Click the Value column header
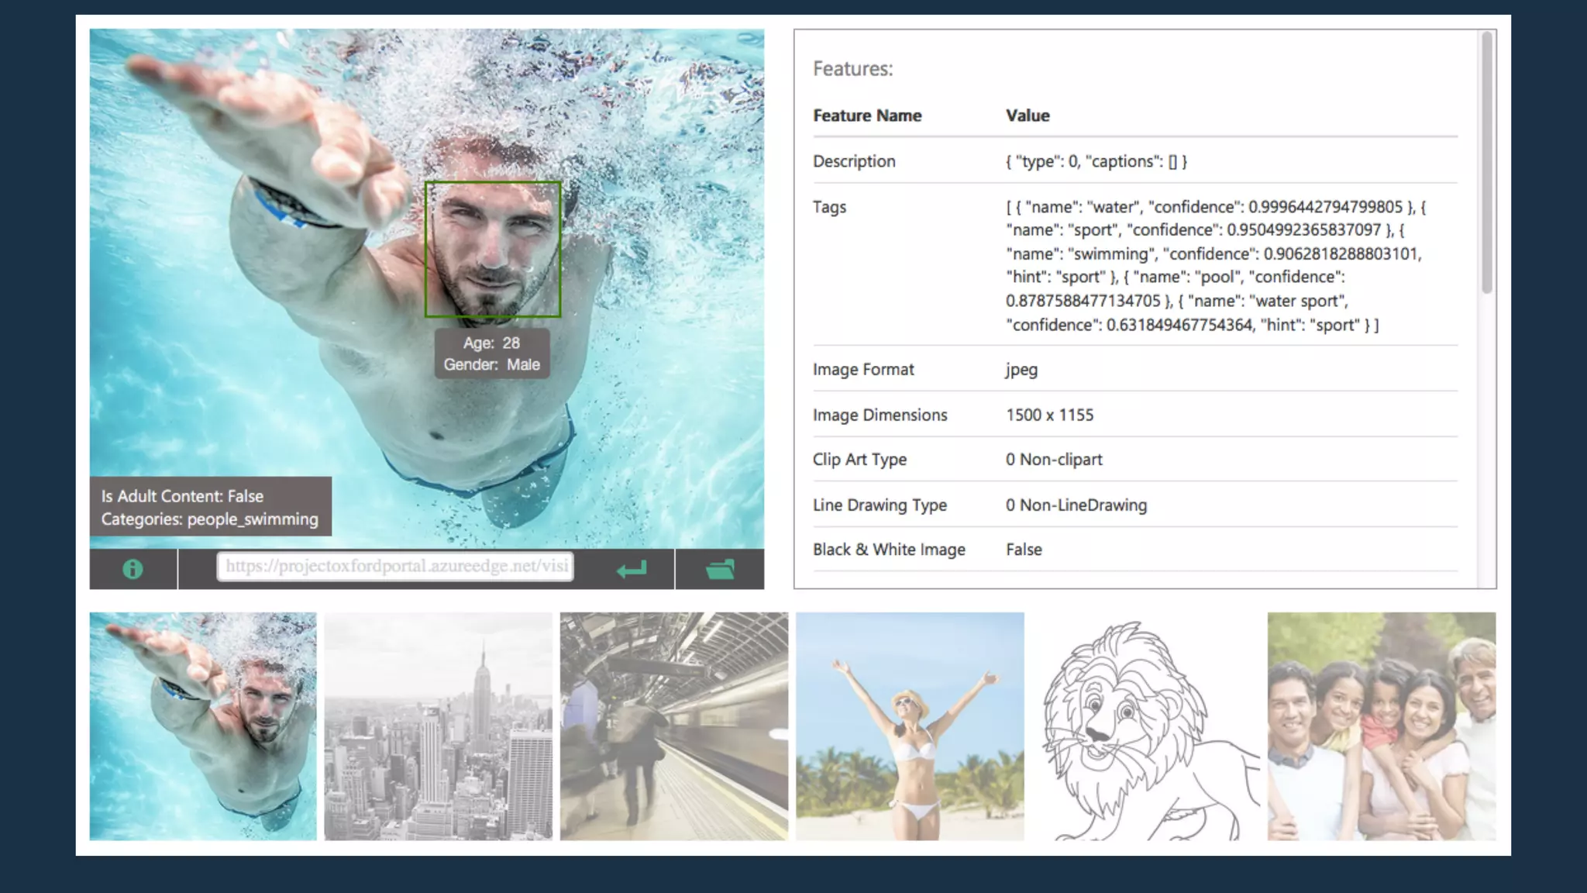The image size is (1587, 893). pyautogui.click(x=1028, y=116)
